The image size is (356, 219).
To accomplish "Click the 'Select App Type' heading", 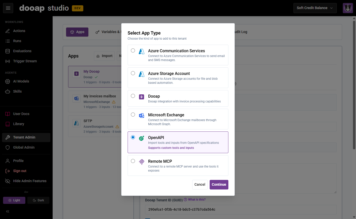I will click(x=144, y=33).
